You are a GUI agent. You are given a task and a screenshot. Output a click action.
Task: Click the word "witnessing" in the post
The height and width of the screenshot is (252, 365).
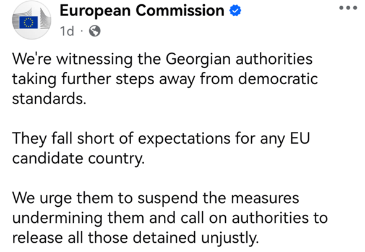coord(95,59)
